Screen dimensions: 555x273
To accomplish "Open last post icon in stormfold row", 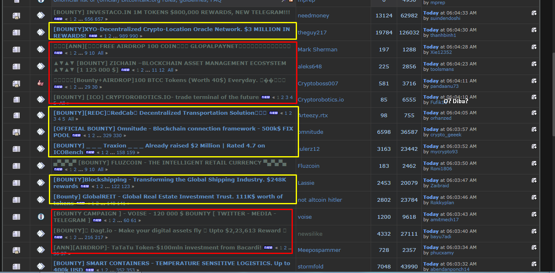I will (534, 264).
